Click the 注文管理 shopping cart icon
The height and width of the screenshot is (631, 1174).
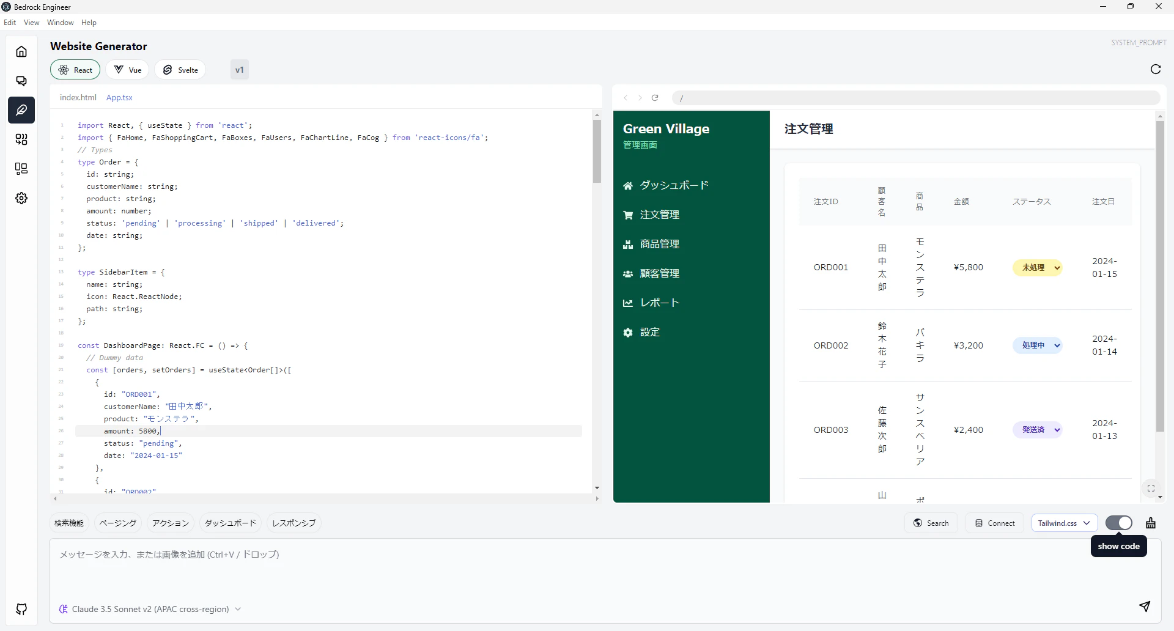click(628, 215)
